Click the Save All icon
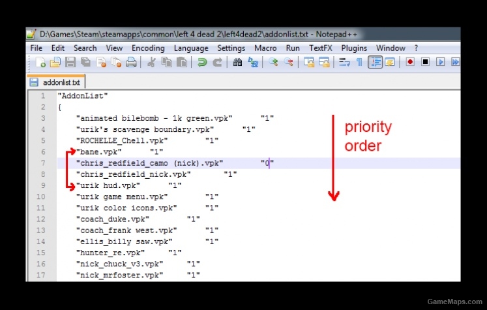The width and height of the screenshot is (487, 310). pyautogui.click(x=85, y=62)
